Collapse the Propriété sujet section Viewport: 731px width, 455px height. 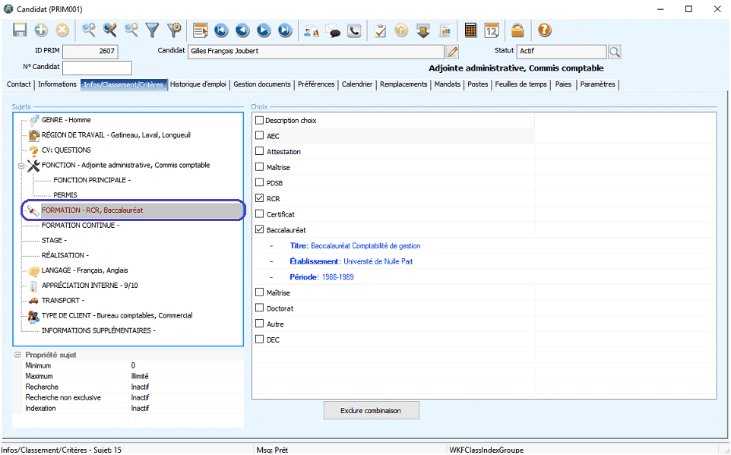point(18,355)
